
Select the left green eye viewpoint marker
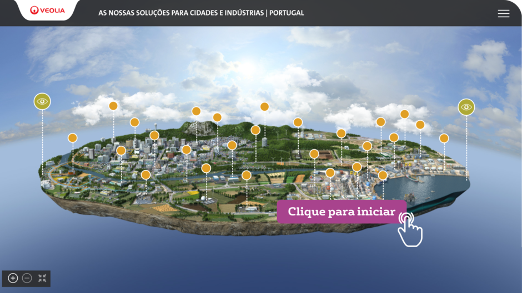coord(42,101)
